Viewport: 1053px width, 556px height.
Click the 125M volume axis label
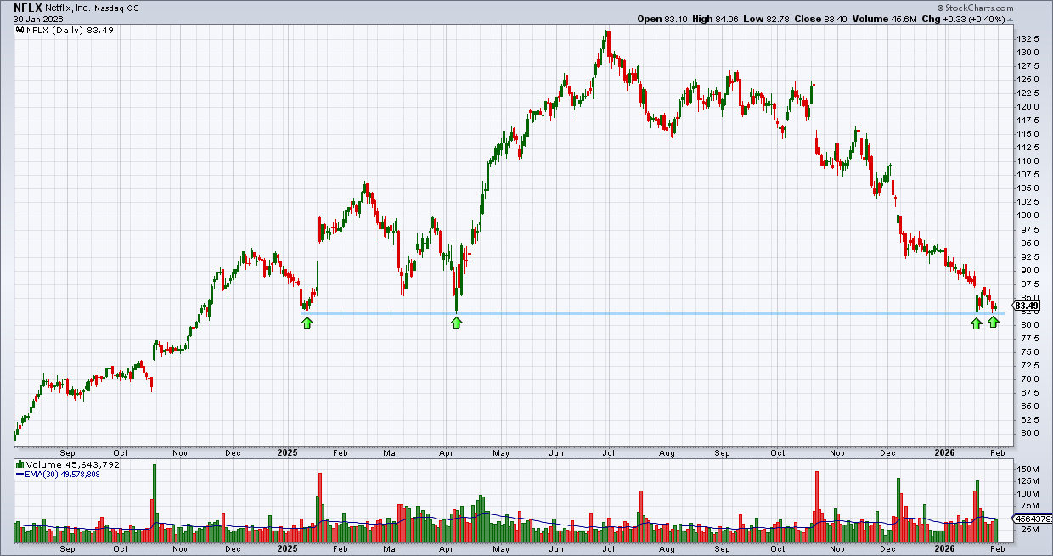point(1027,481)
